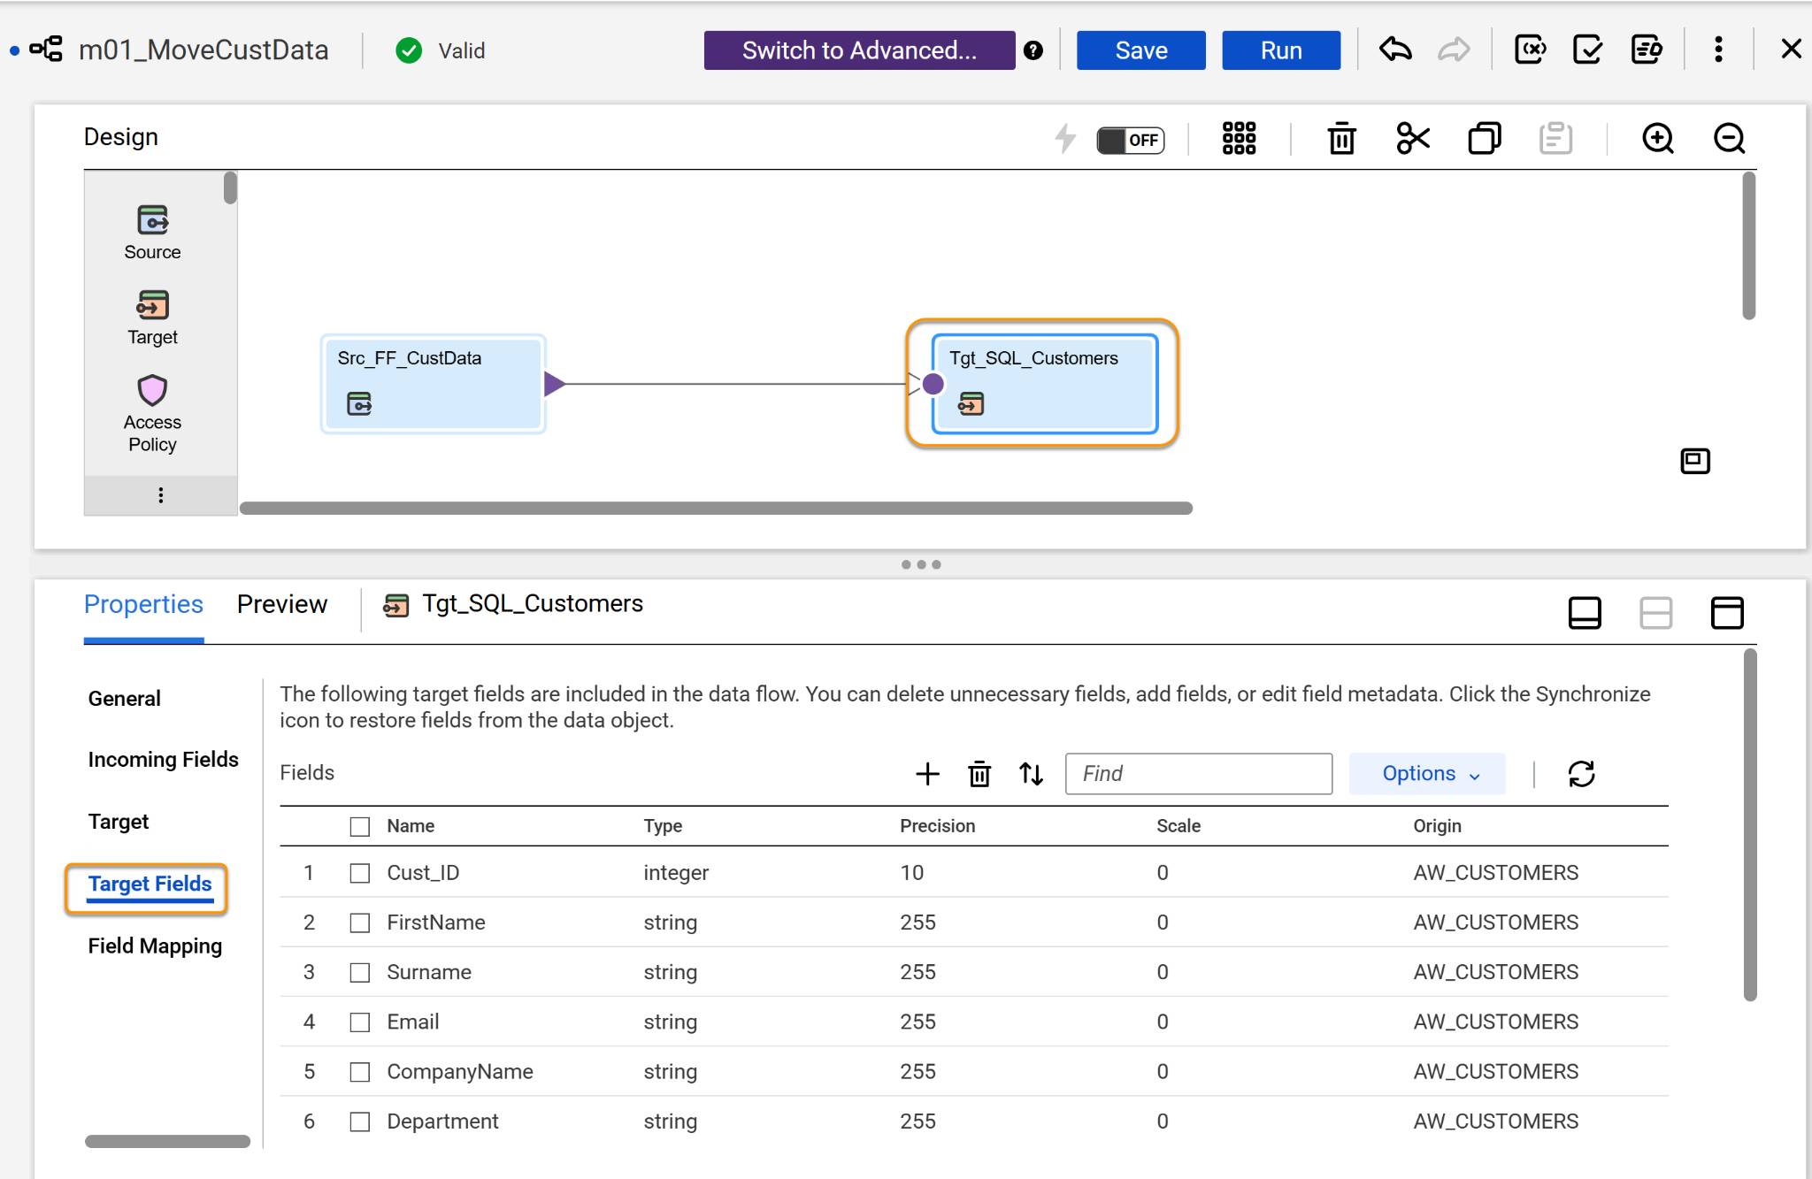Screen dimensions: 1812x1179
Task: Check the FirstName field checkbox
Action: click(359, 923)
